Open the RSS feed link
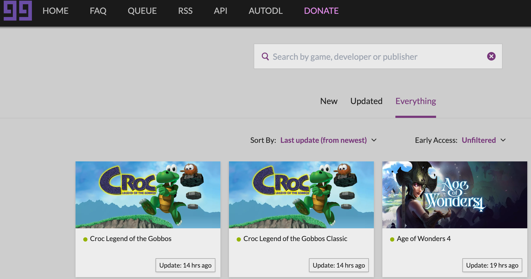 pos(185,11)
